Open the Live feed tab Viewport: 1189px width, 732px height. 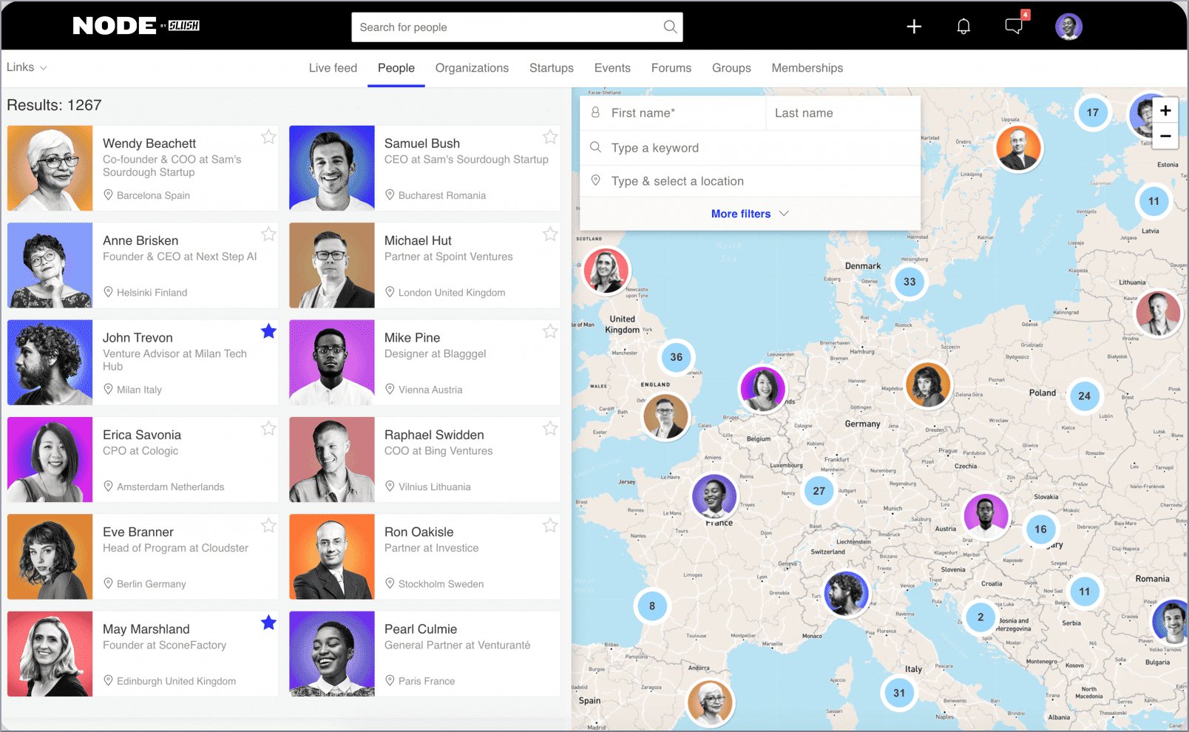pos(333,67)
